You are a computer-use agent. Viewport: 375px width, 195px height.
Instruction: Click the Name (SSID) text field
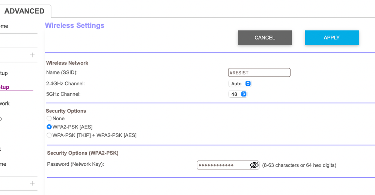point(259,73)
